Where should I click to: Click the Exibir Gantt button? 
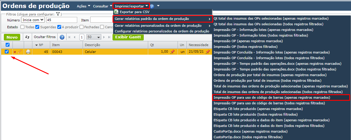tap(128, 37)
